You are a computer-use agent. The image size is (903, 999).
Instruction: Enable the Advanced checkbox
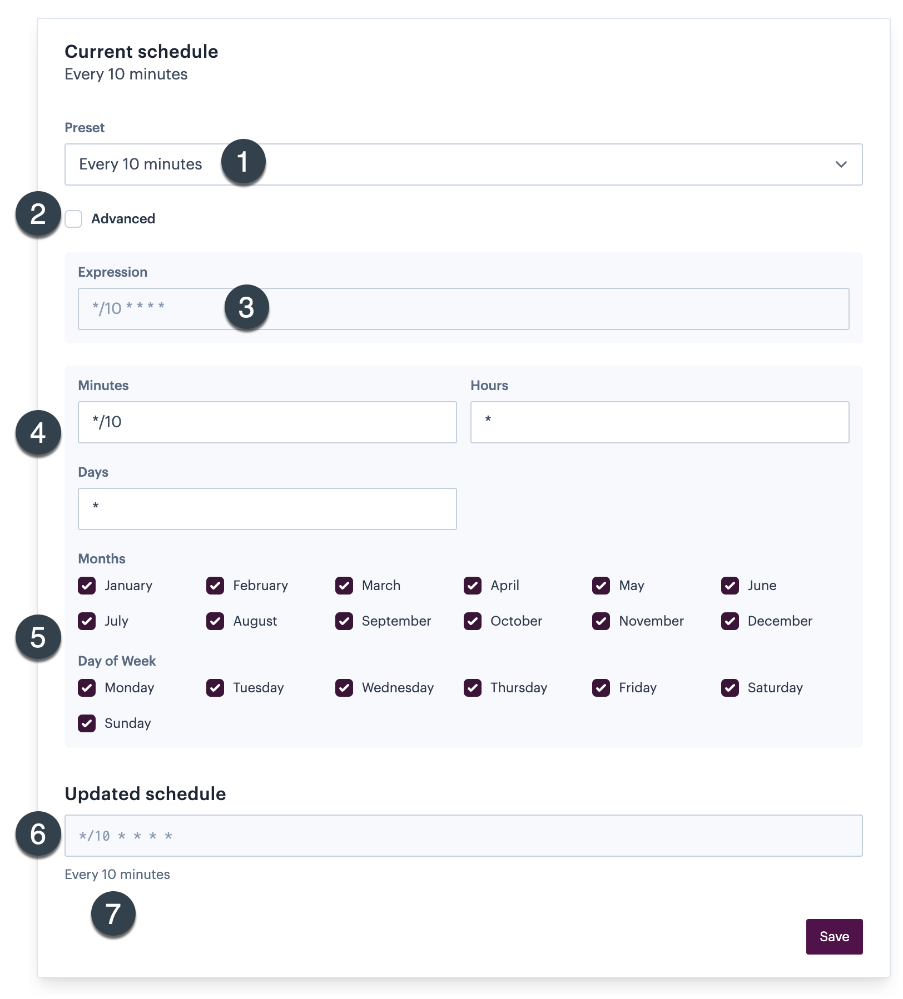[x=73, y=219]
